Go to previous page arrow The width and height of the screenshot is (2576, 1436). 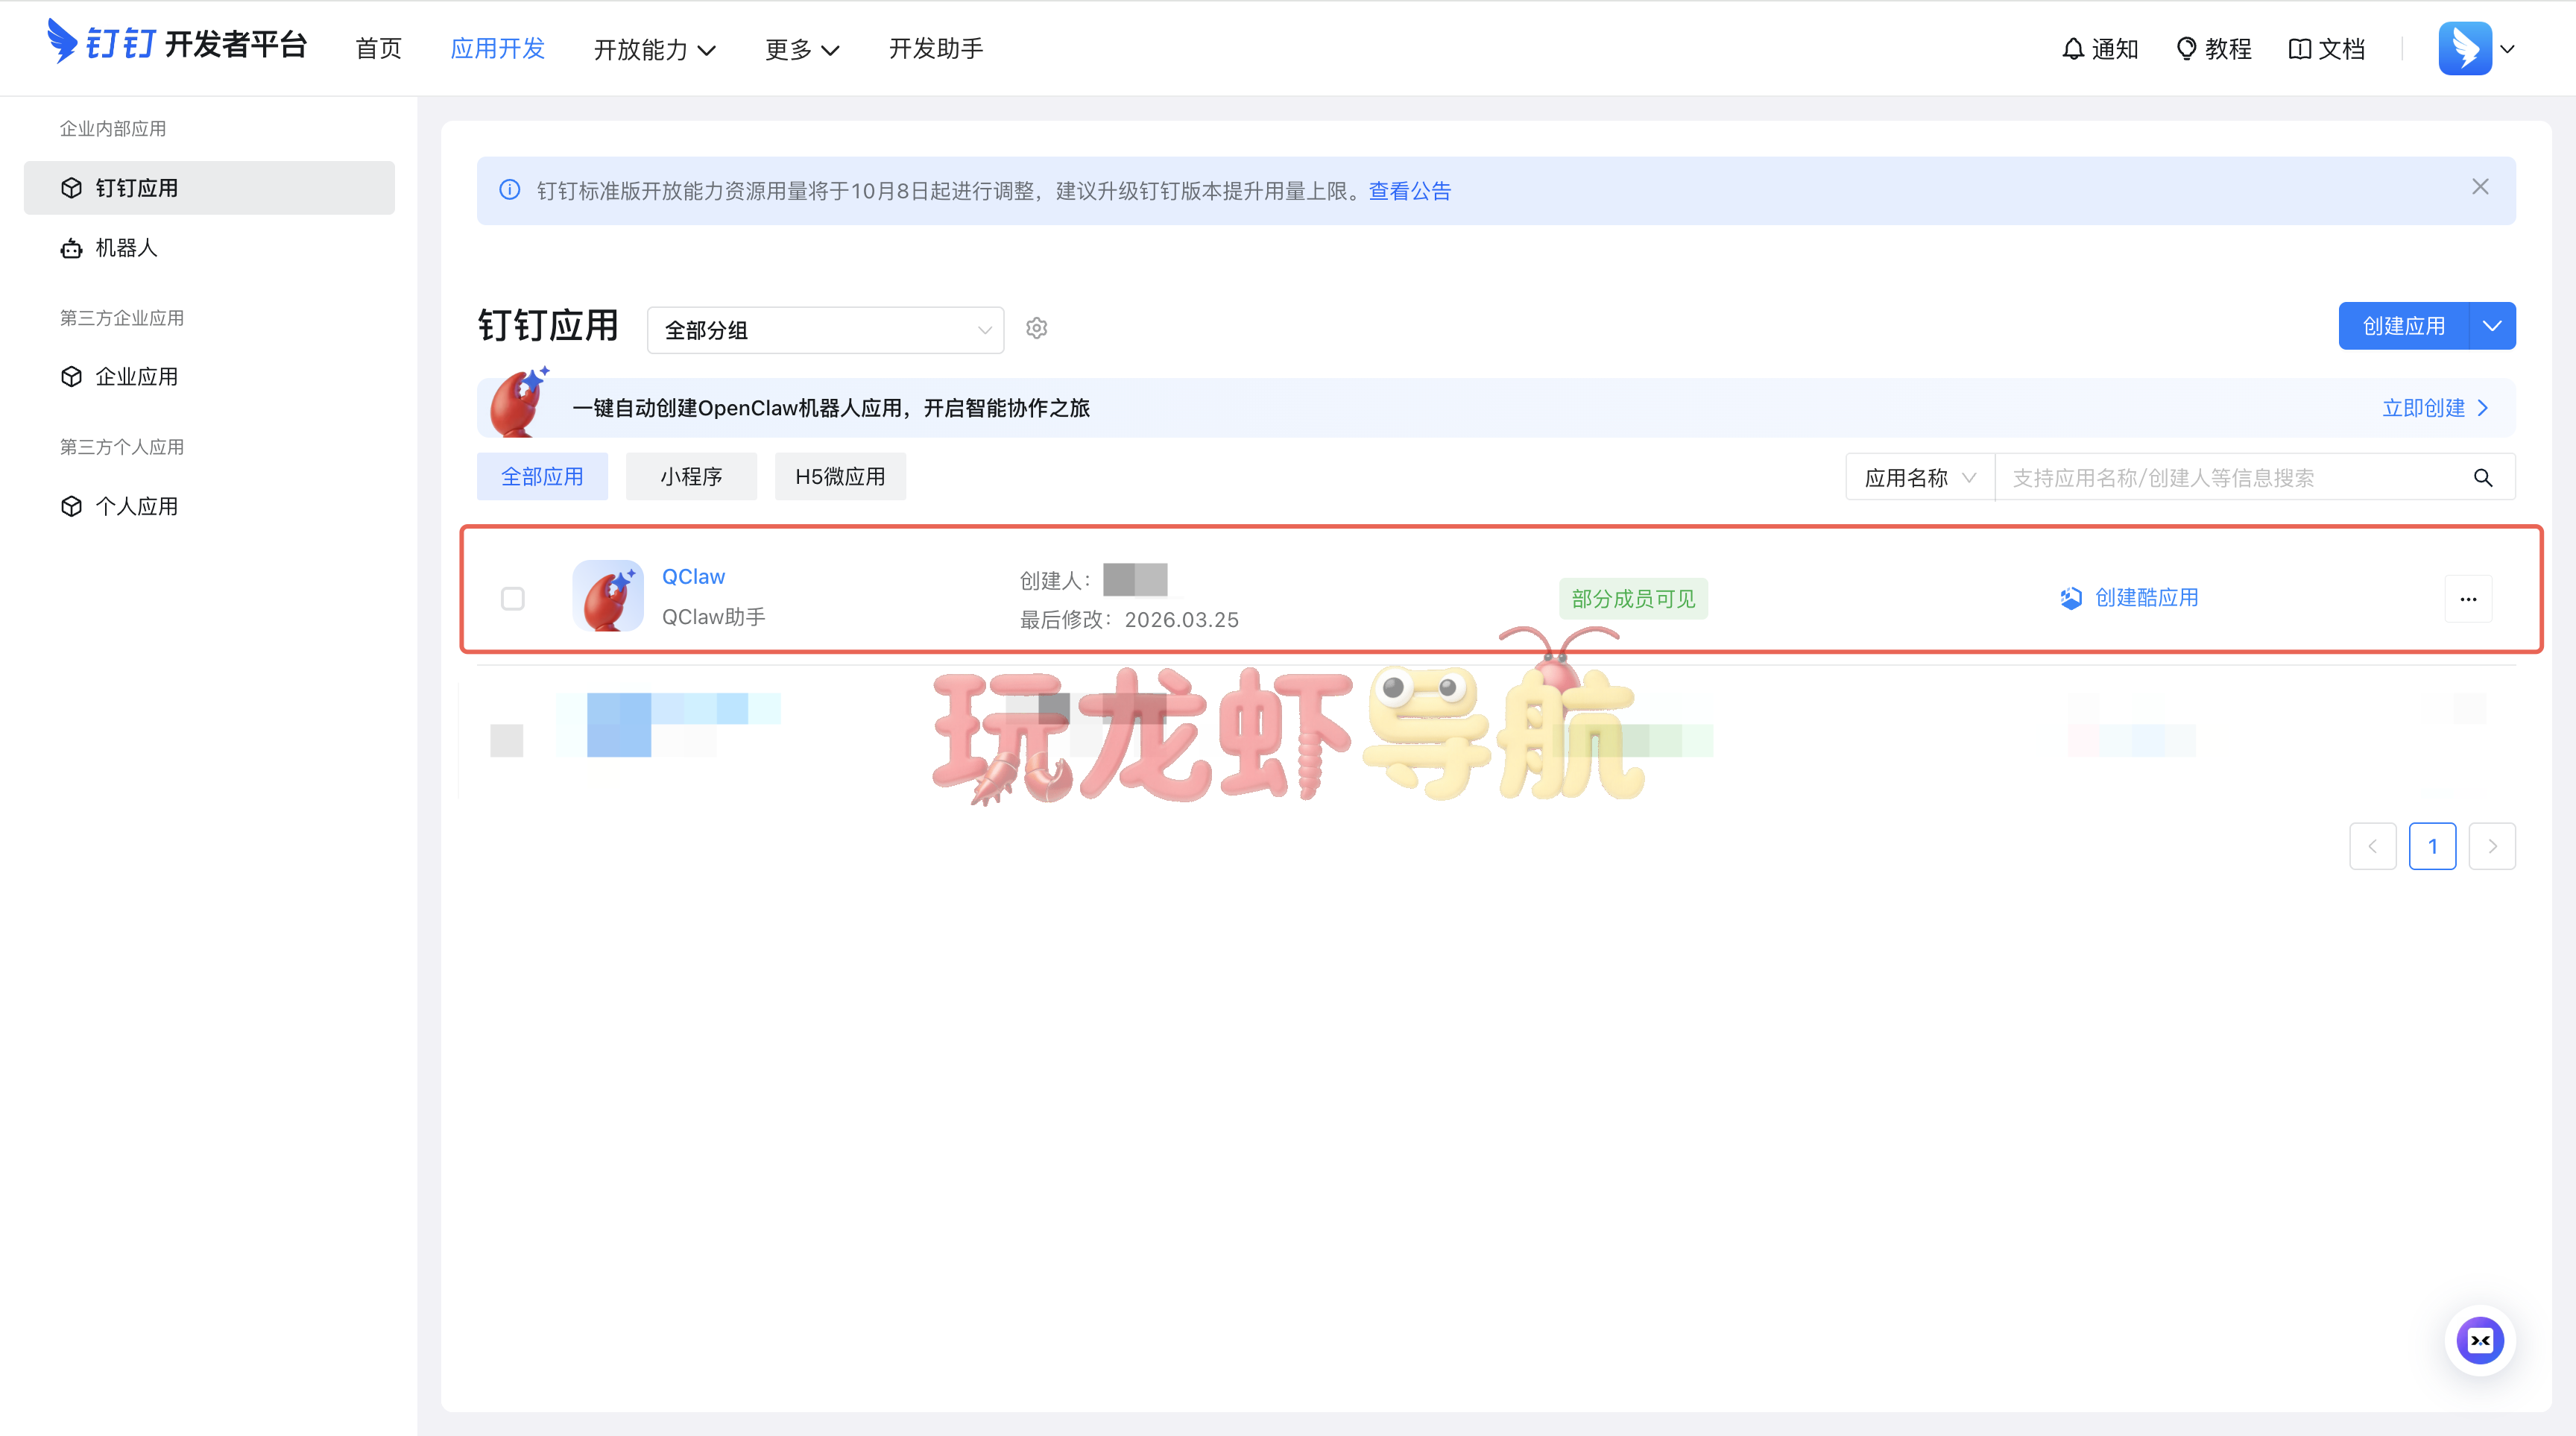[x=2373, y=846]
